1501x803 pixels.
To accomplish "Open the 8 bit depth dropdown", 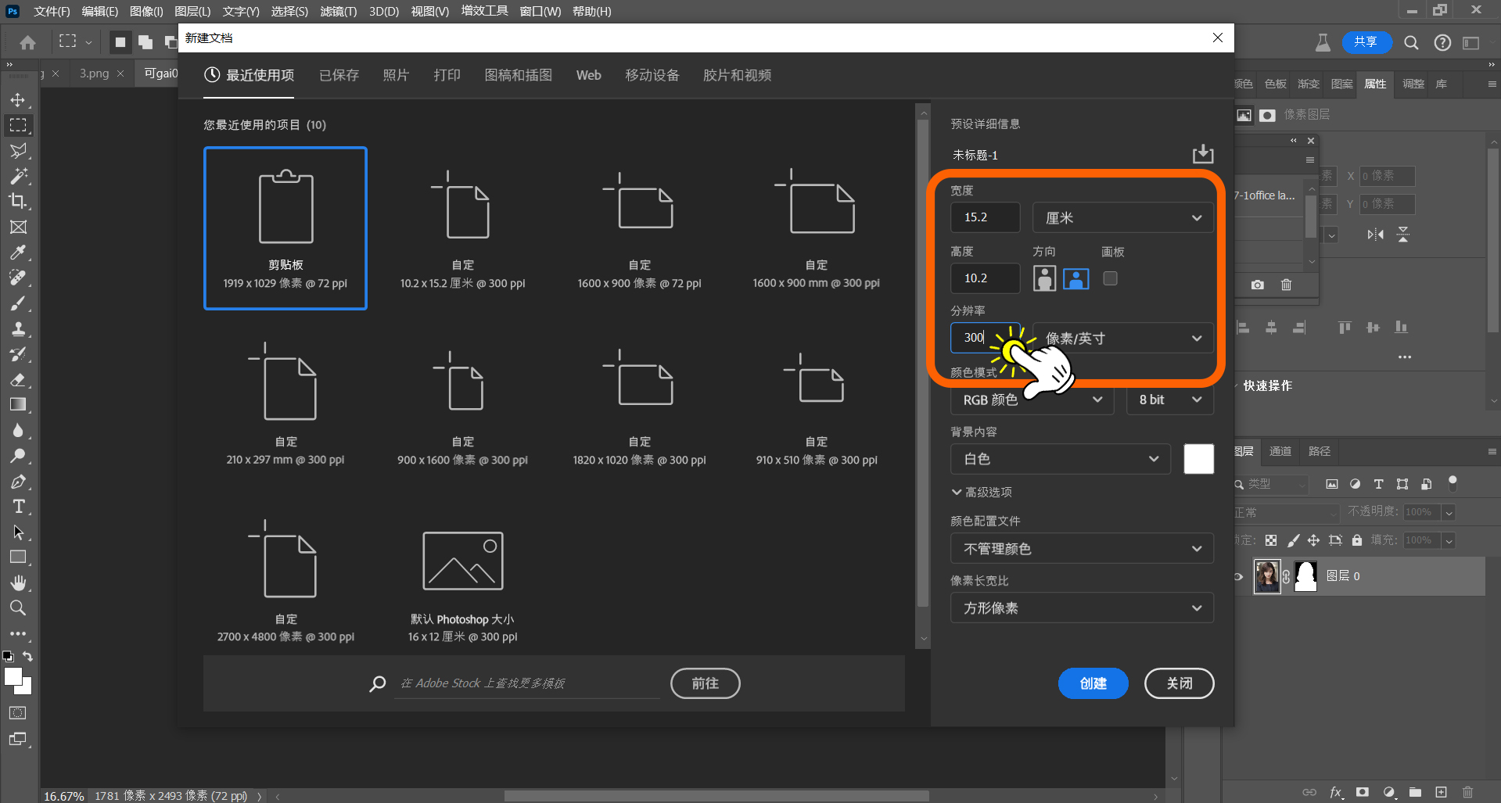I will point(1170,400).
